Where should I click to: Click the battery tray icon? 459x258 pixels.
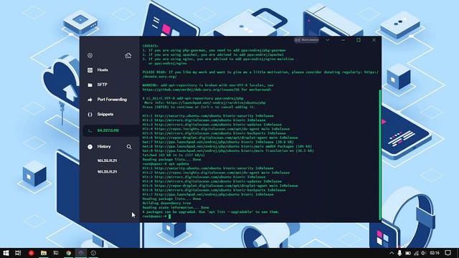(x=408, y=253)
